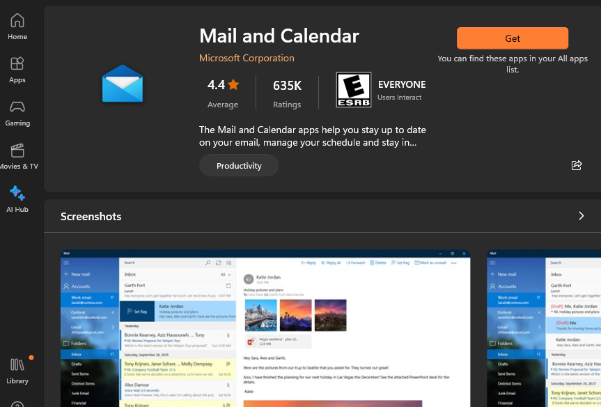Open the Gaming section
This screenshot has height=407, width=601.
pyautogui.click(x=17, y=112)
